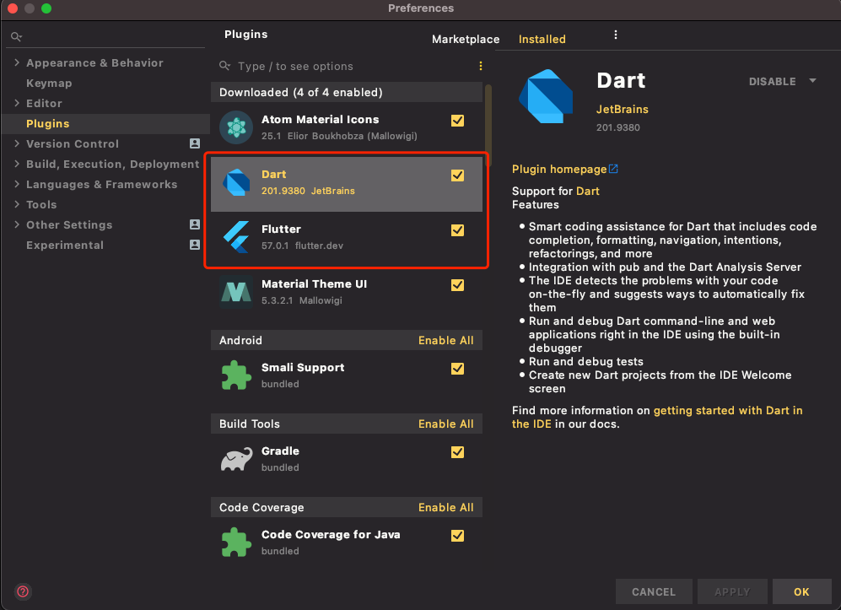
Task: Click the OK button
Action: [801, 591]
